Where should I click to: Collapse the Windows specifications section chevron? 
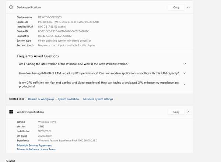click(x=188, y=112)
